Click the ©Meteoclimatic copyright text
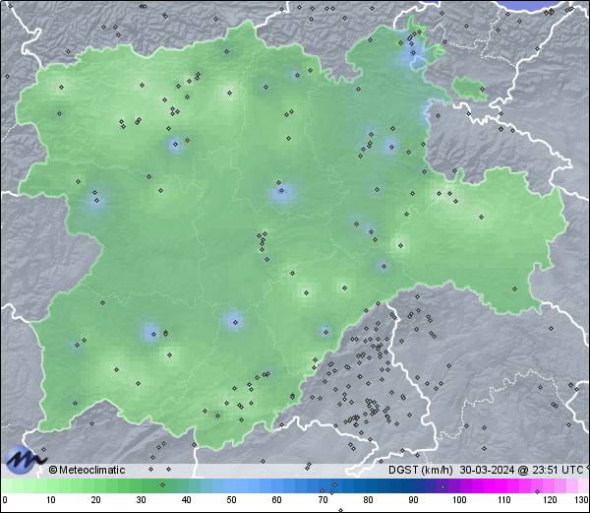590x513 pixels. [x=87, y=470]
